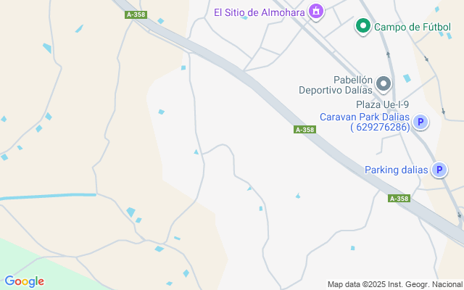Select the Parking dalias P icon
464x290 pixels.
(x=439, y=170)
